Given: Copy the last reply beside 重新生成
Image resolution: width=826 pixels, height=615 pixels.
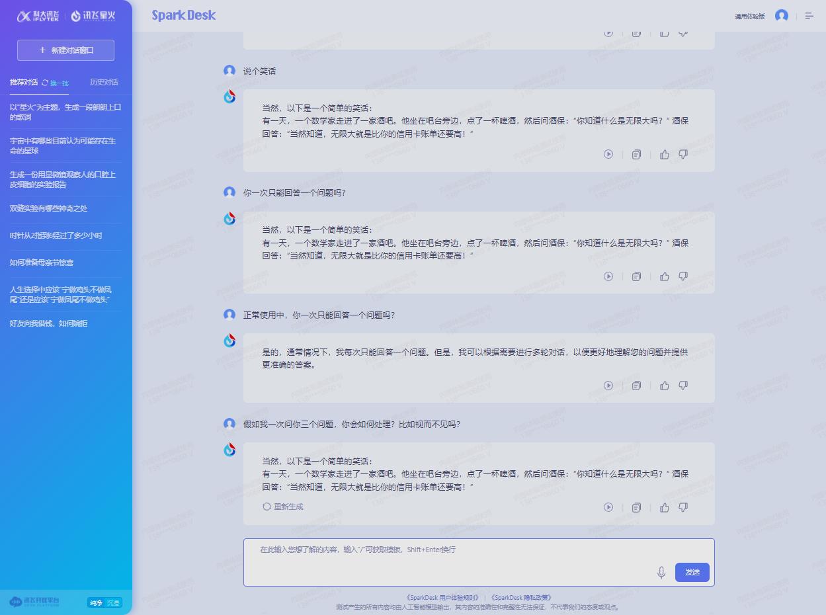Looking at the screenshot, I should coord(636,507).
